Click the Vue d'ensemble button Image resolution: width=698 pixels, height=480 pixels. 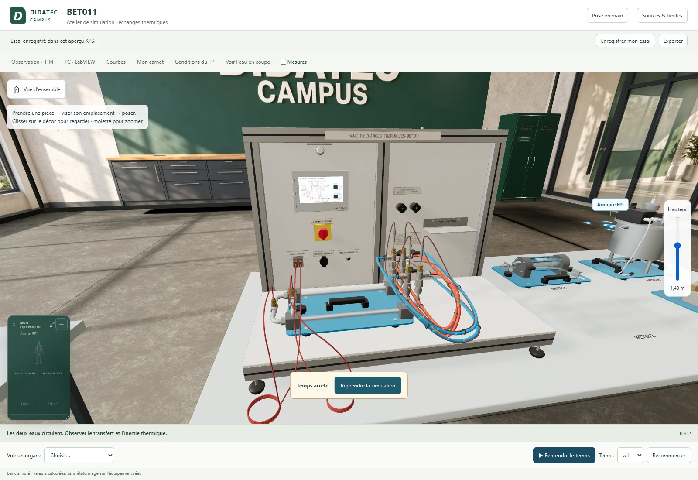coord(37,89)
